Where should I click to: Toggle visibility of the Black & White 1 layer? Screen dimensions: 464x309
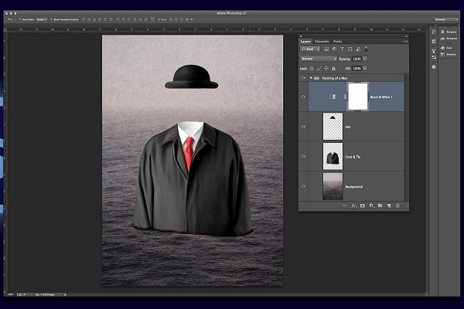tap(303, 97)
